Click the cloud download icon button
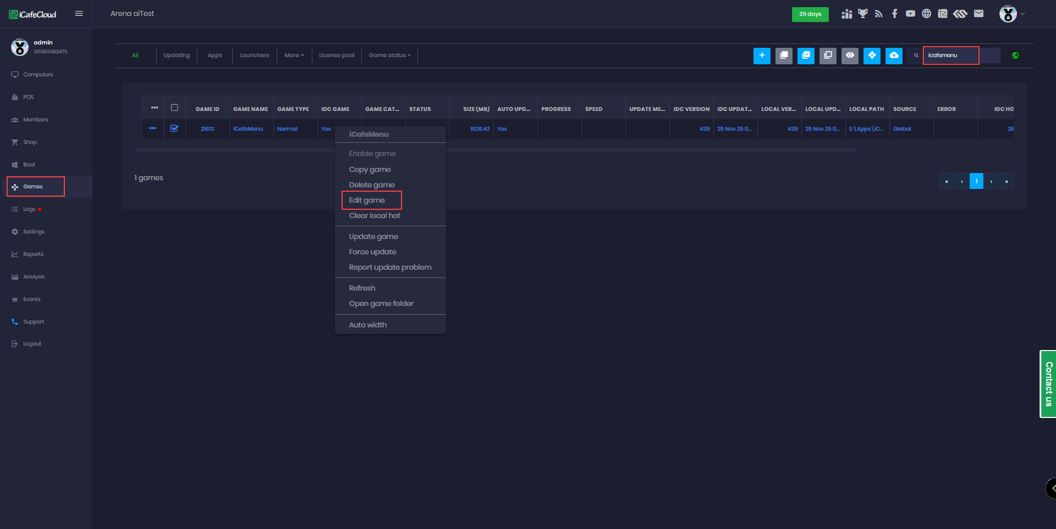The width and height of the screenshot is (1056, 529). click(x=894, y=55)
